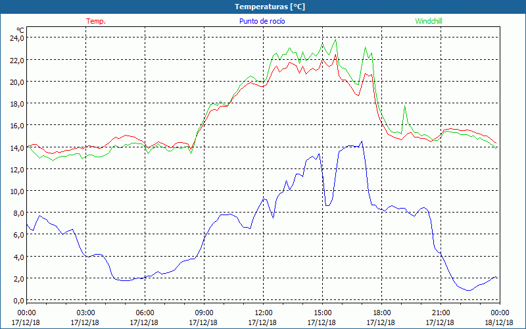
Task: Click the '14,0' y-axis value
Action: (17, 147)
